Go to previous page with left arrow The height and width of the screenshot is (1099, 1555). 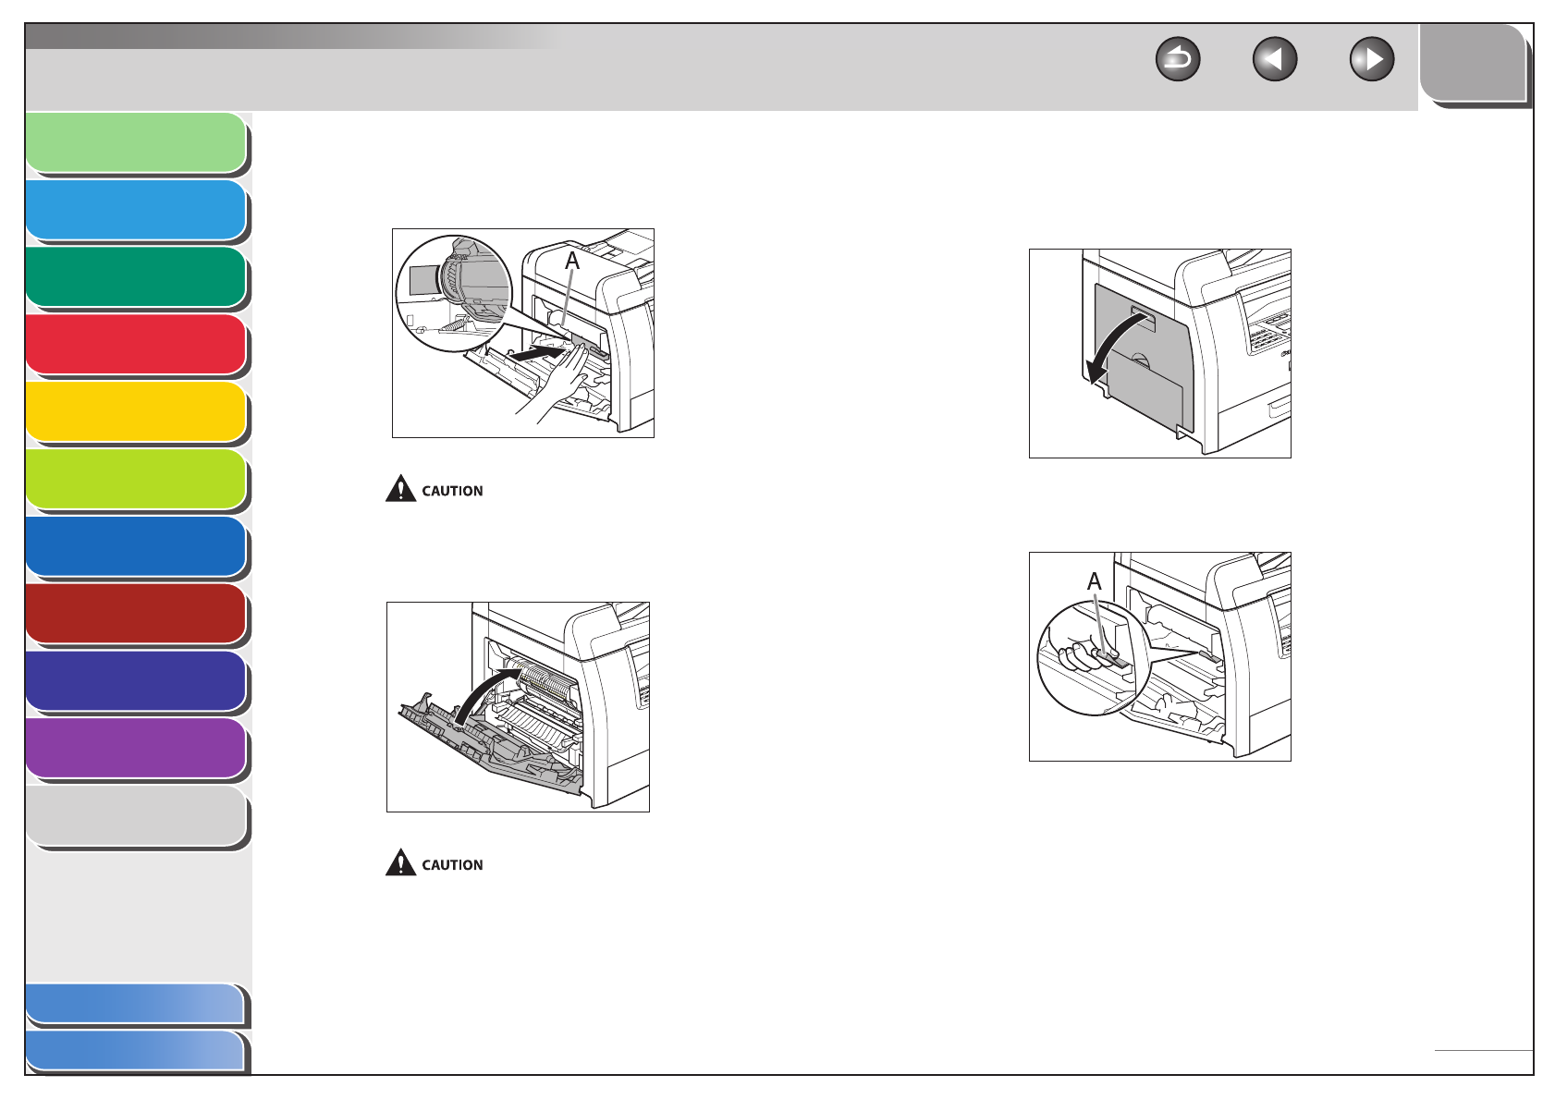(1275, 60)
